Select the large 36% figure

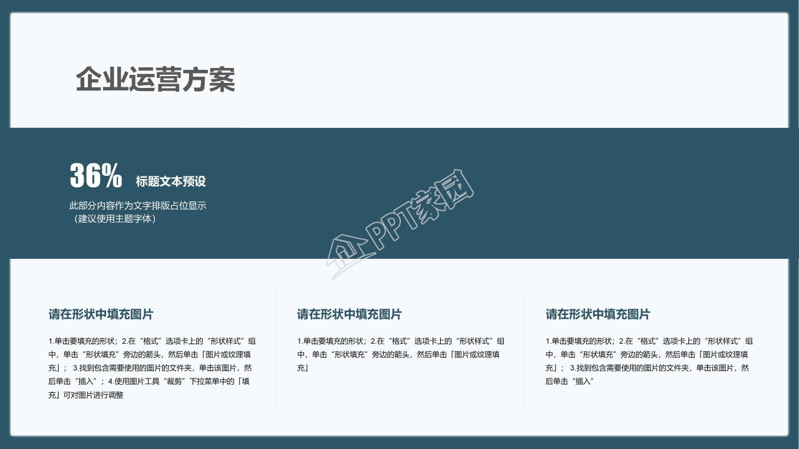[x=96, y=176]
